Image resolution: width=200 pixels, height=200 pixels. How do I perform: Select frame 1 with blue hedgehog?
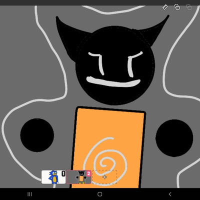[53, 177]
